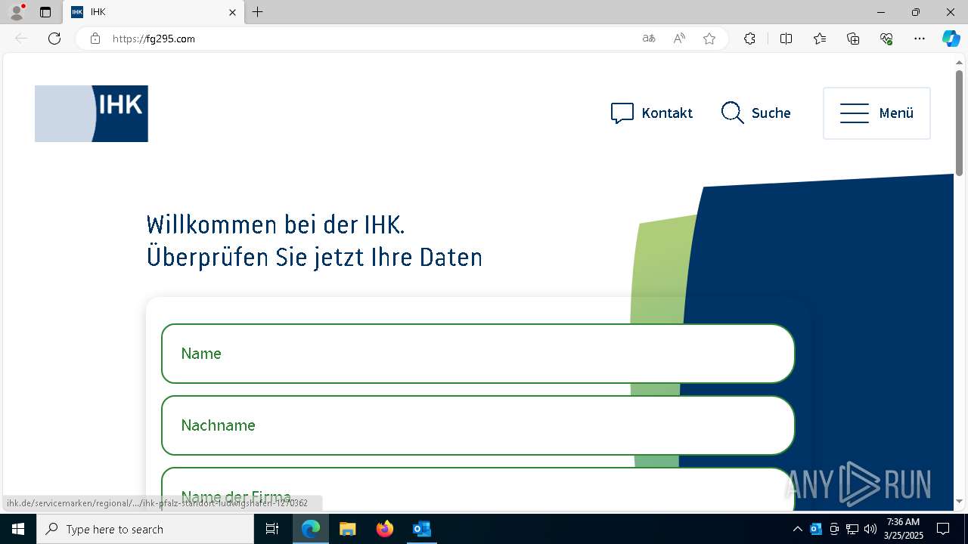Minimize the browser window
968x544 pixels.
(x=881, y=12)
